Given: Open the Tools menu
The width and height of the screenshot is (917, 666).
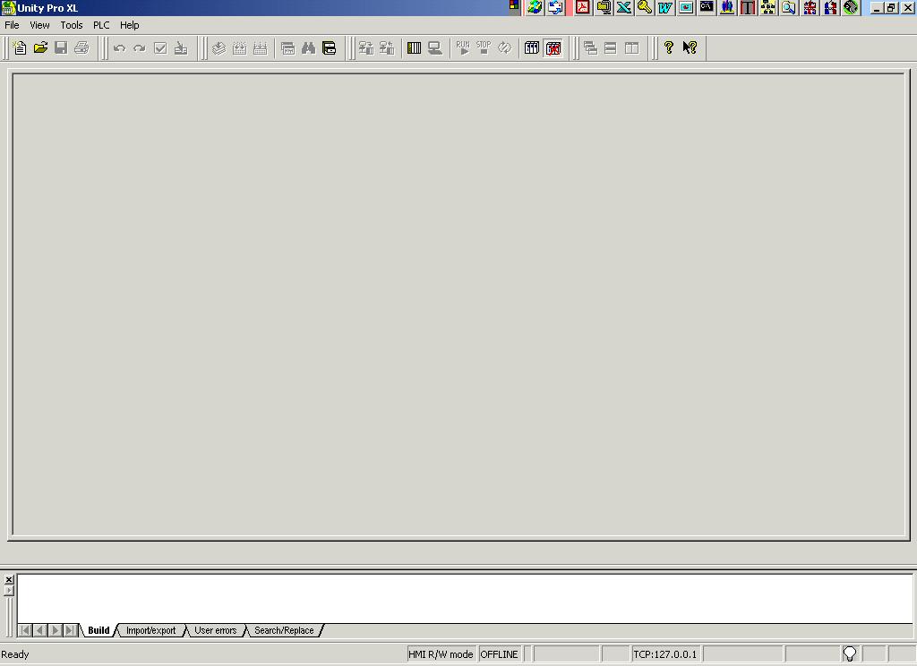Looking at the screenshot, I should (72, 25).
